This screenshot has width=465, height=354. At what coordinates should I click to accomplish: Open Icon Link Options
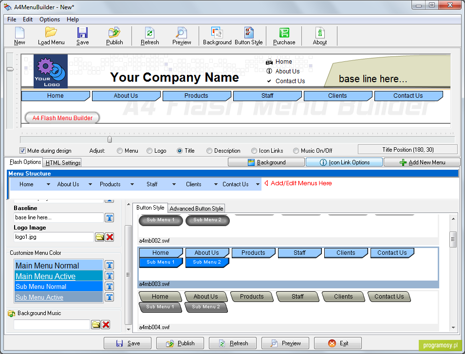pyautogui.click(x=344, y=162)
